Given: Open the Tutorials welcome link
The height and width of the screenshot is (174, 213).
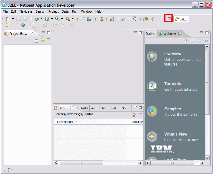Looking at the screenshot, I should pos(173,84).
